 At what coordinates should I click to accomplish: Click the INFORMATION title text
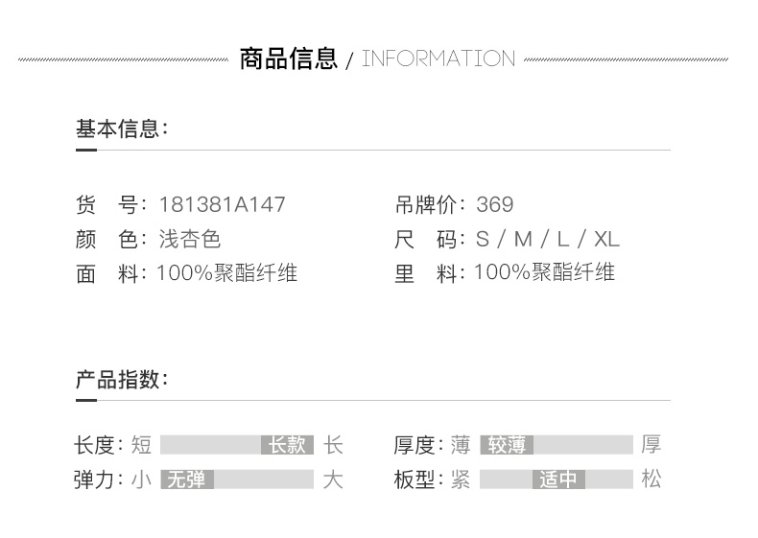(x=438, y=58)
